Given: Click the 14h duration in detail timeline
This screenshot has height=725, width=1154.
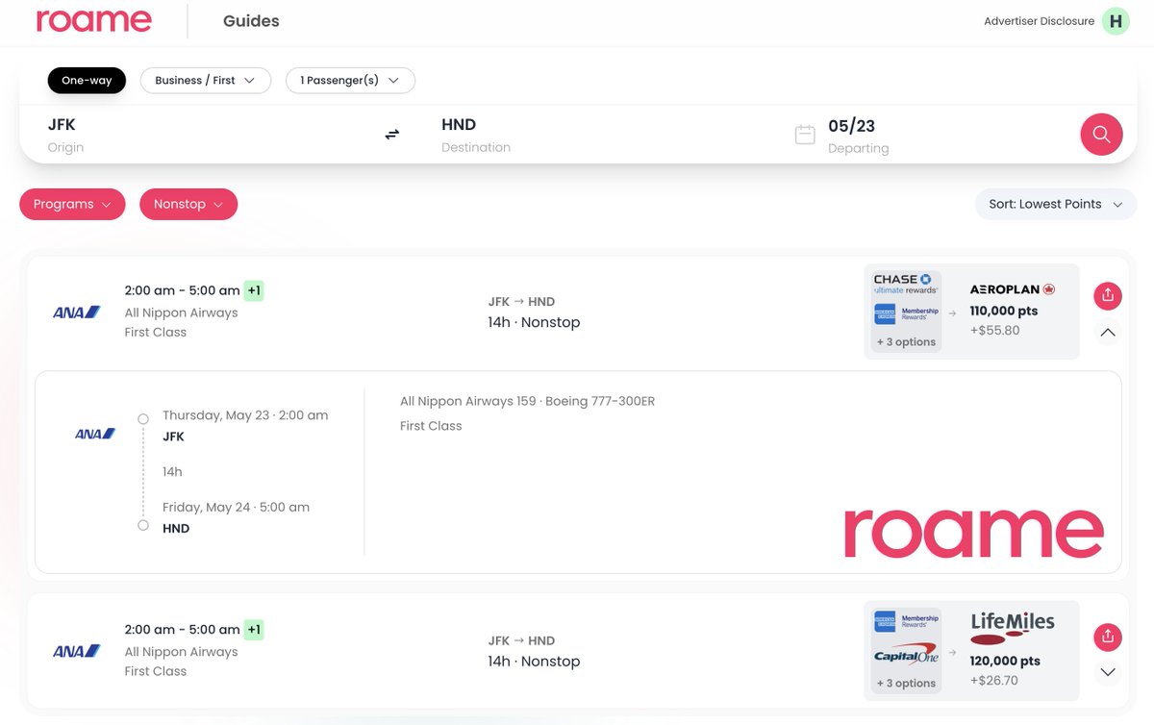Looking at the screenshot, I should click(x=172, y=472).
